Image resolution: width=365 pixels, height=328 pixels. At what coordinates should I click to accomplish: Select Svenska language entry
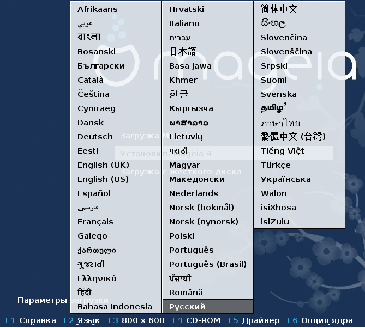coord(279,94)
